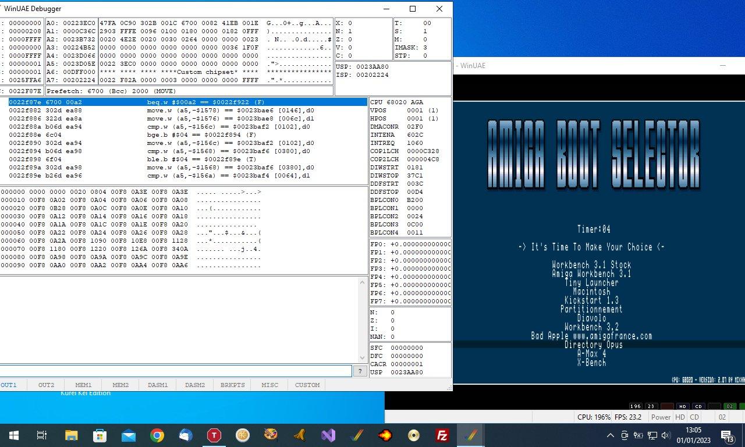745x447 pixels.
Task: Select Diavolo boot entry
Action: pyautogui.click(x=591, y=318)
